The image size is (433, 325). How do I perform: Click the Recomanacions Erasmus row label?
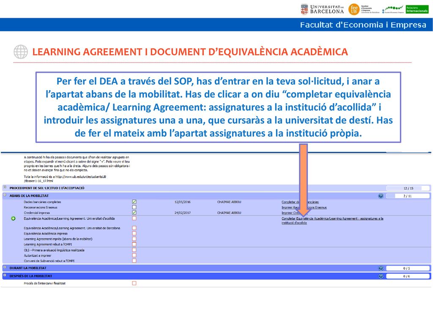point(41,207)
